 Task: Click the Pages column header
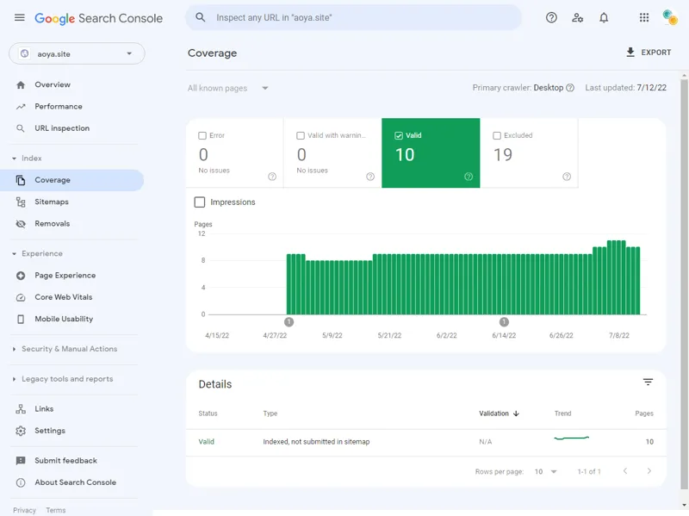click(x=643, y=413)
